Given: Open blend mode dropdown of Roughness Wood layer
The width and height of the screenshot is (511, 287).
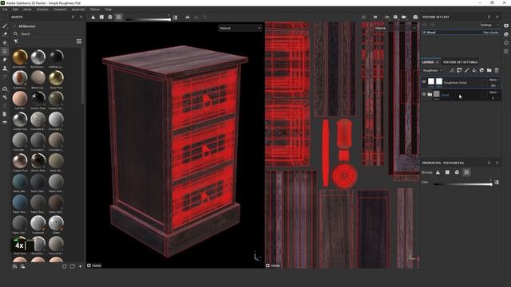Looking at the screenshot, I should pyautogui.click(x=493, y=80).
